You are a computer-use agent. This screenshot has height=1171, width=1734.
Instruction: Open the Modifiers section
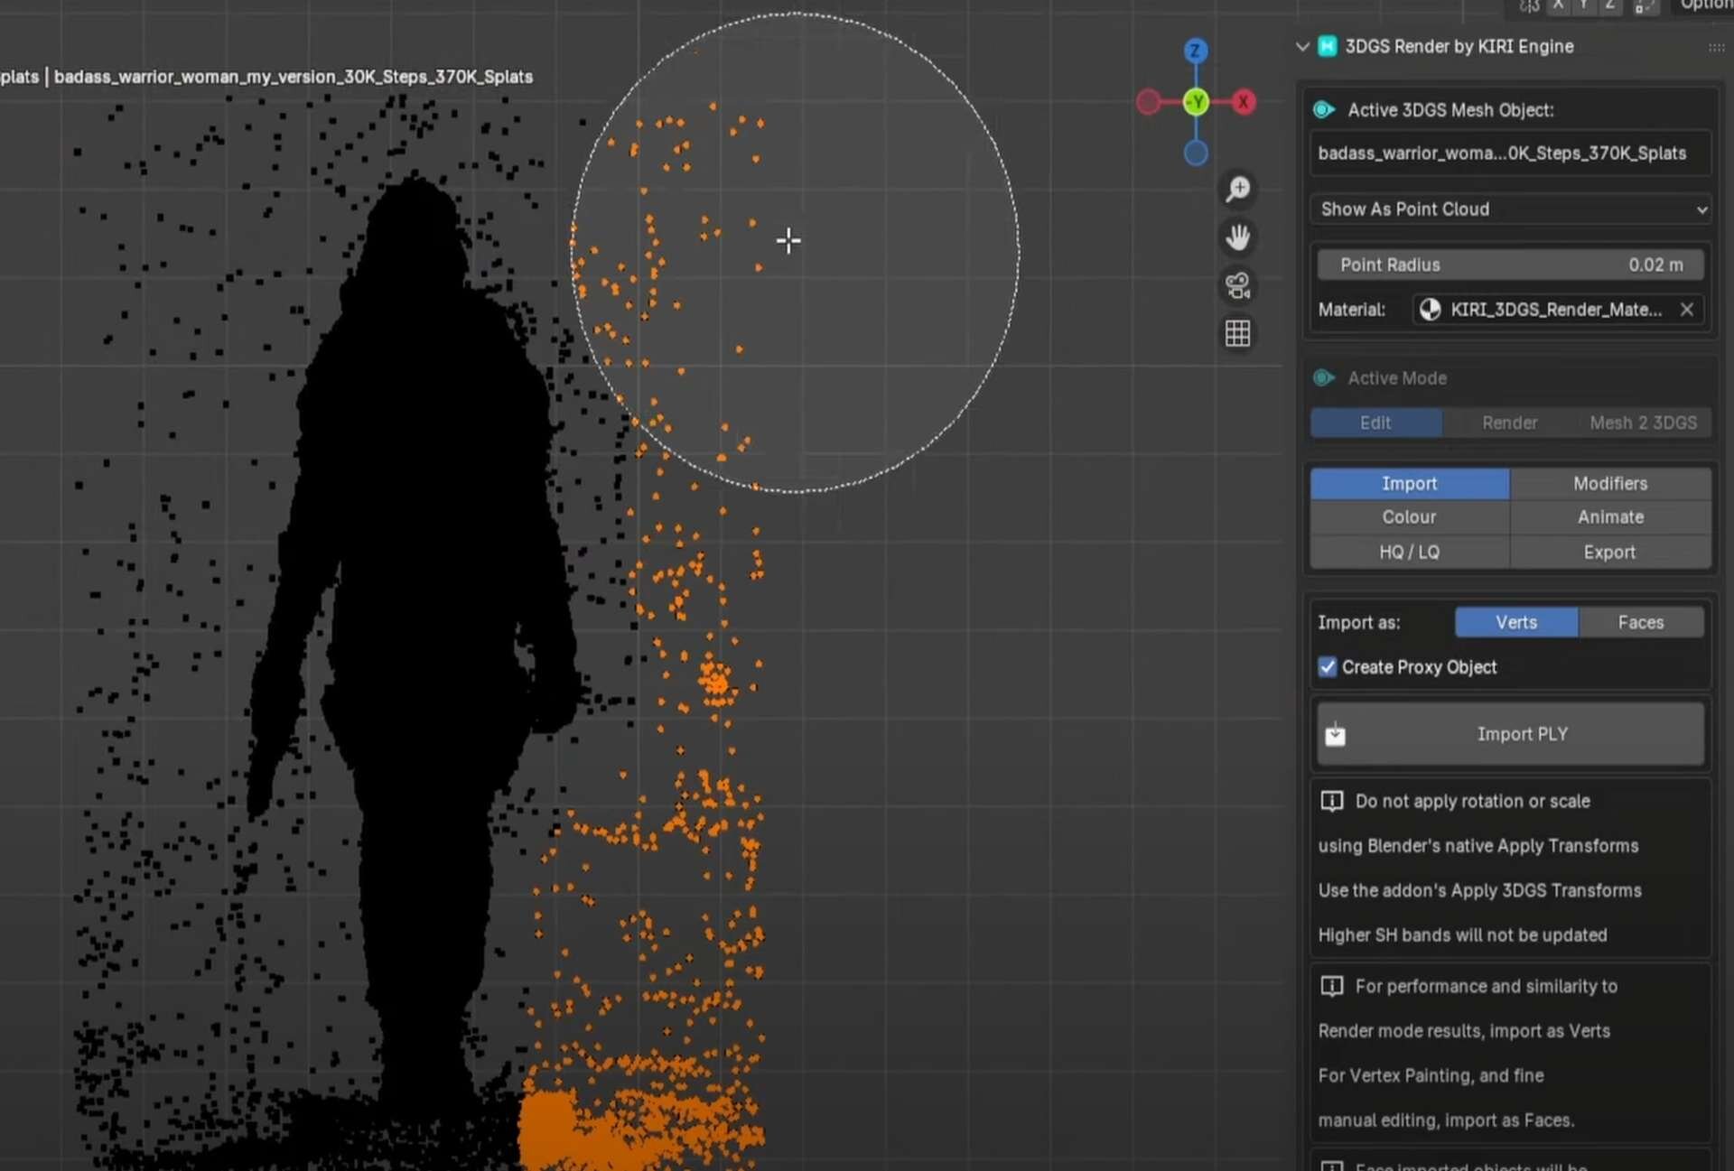[x=1609, y=483]
